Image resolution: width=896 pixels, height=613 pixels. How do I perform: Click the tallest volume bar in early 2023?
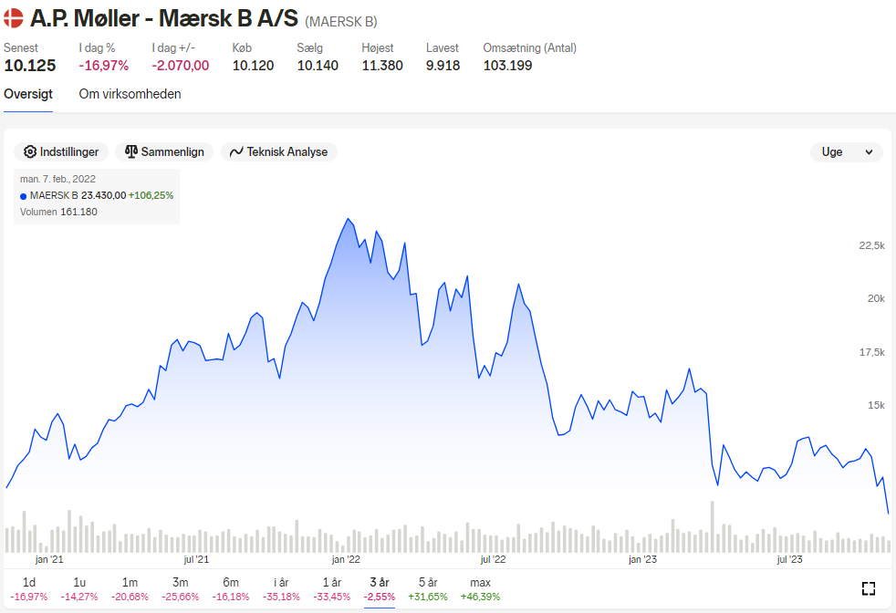coord(712,526)
